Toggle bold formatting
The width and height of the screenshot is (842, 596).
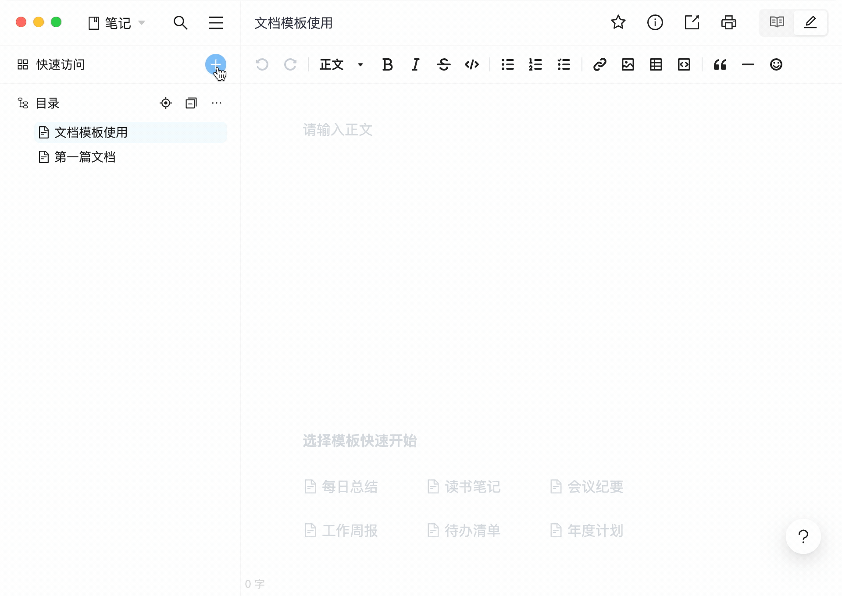point(387,65)
